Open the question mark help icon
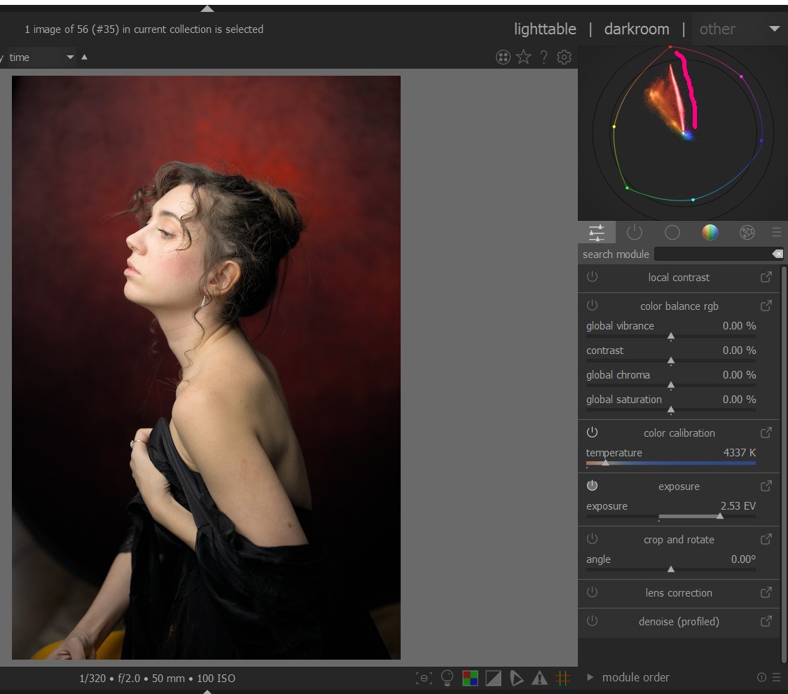 click(x=544, y=57)
